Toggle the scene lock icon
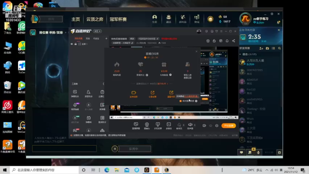Viewport: 309px width, 174px height. 75,44
